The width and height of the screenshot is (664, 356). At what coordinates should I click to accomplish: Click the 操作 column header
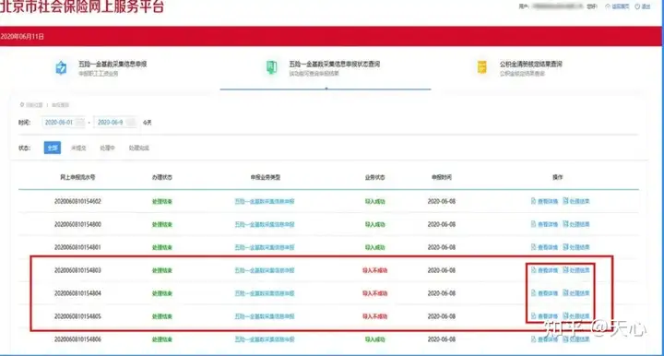tap(558, 177)
